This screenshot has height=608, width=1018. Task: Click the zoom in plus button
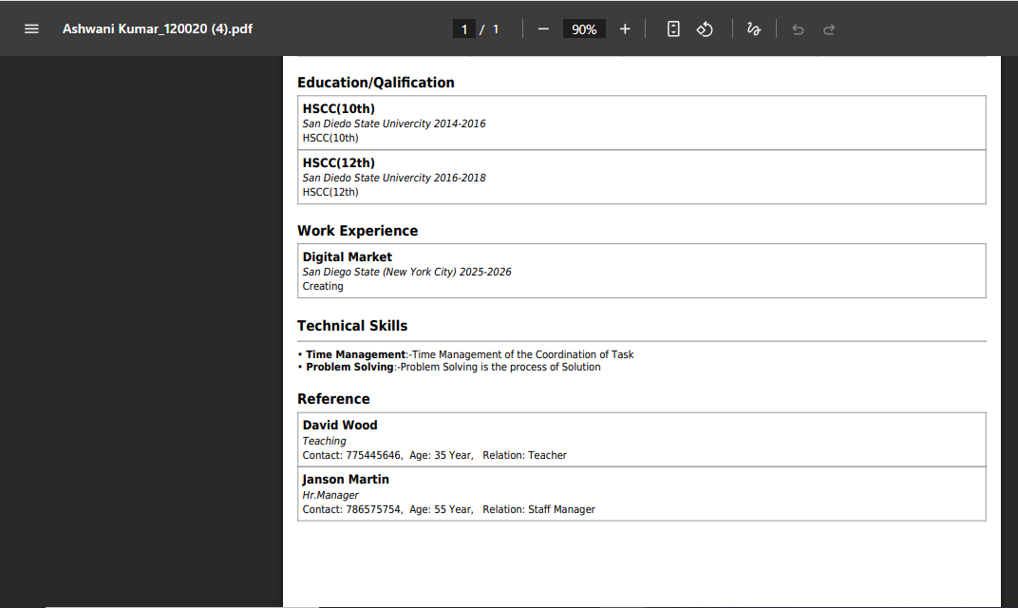pos(625,28)
